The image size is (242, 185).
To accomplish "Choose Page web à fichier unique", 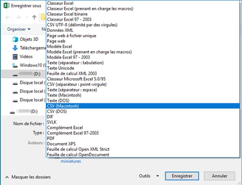I will (x=143, y=36).
